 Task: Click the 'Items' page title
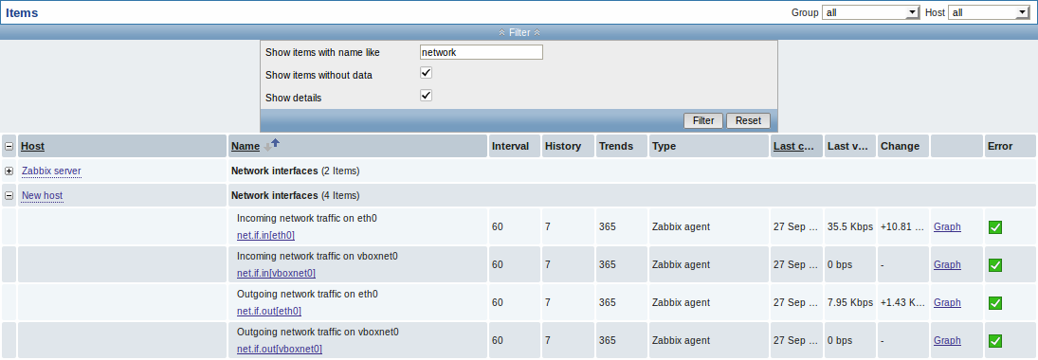click(x=22, y=12)
